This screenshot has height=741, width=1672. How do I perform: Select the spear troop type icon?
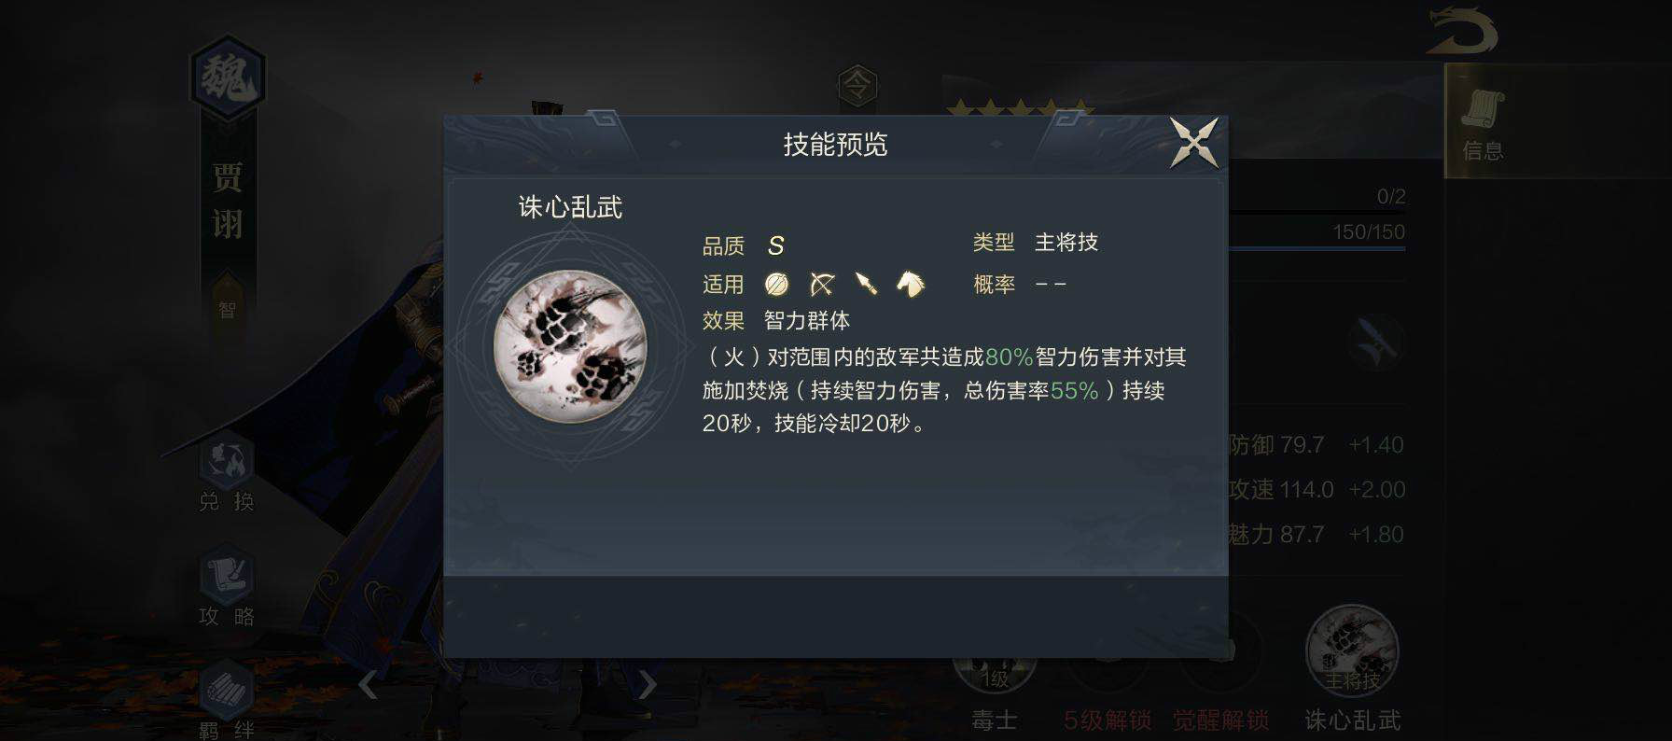866,284
